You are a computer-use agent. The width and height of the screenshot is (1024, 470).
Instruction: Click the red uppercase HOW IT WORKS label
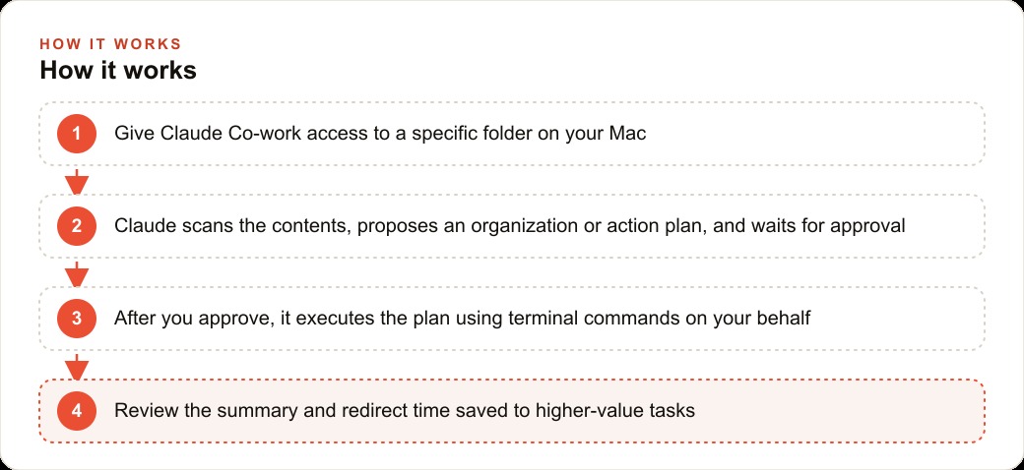(x=110, y=44)
